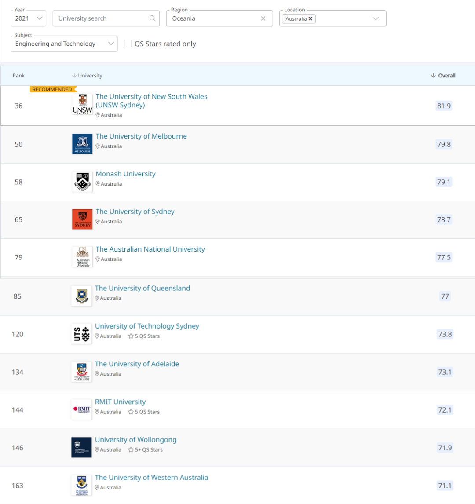
Task: Select the 77.5 overall score
Action: point(444,257)
